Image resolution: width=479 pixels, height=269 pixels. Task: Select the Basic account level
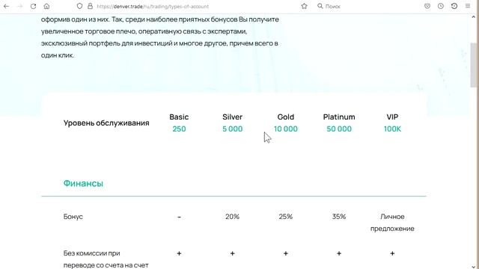point(179,117)
